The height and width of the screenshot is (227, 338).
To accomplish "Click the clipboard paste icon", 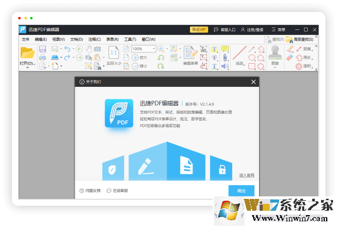I will (x=97, y=58).
